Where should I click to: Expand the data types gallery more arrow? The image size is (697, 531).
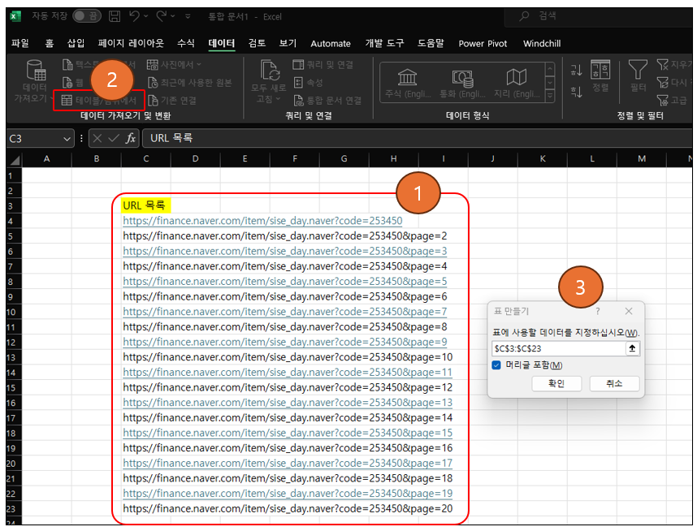[x=550, y=95]
